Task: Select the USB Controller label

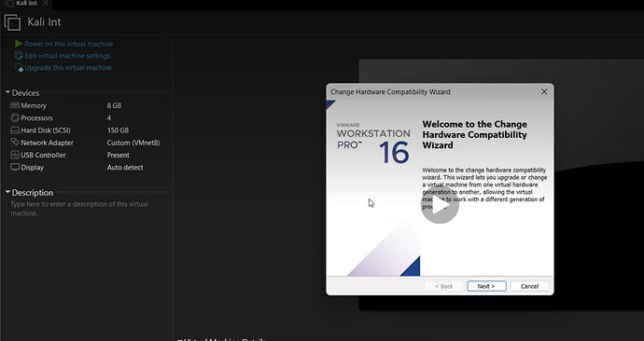Action: (x=43, y=155)
